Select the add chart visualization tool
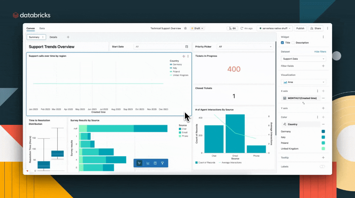Screen dimensions: 355x198 (148, 163)
